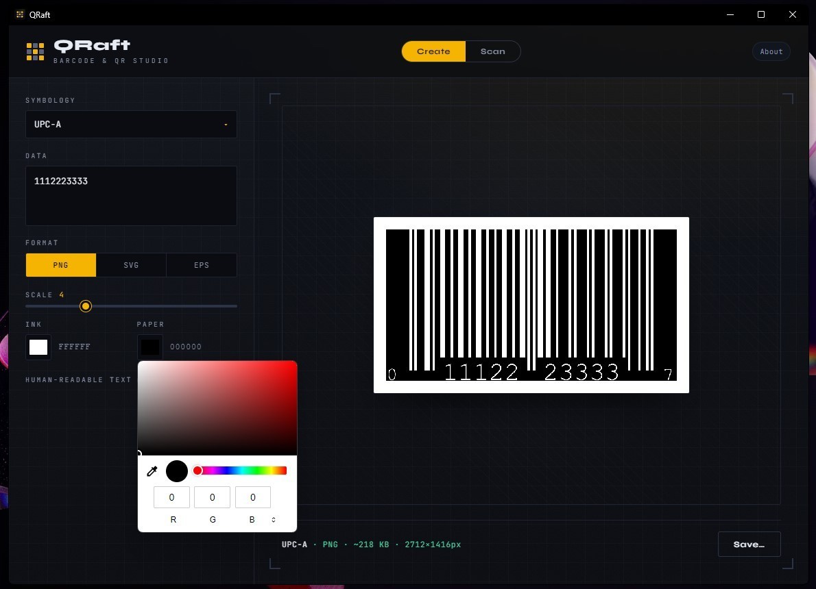
Task: Select PNG output format
Action: tap(61, 265)
